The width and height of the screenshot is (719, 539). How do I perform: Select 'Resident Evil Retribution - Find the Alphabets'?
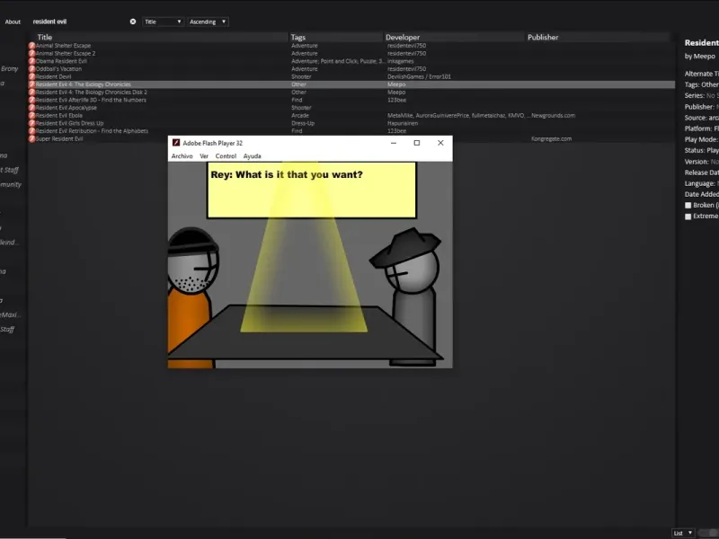pos(351,131)
